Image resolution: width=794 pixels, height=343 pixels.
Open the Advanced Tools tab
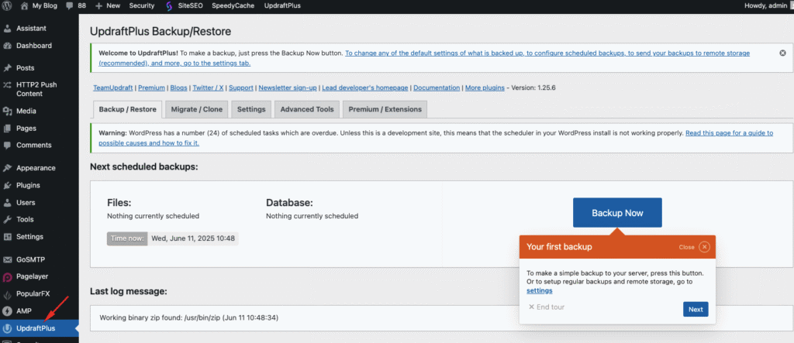tap(307, 109)
